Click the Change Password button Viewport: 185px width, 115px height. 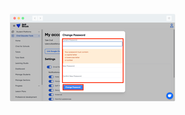[73, 87]
